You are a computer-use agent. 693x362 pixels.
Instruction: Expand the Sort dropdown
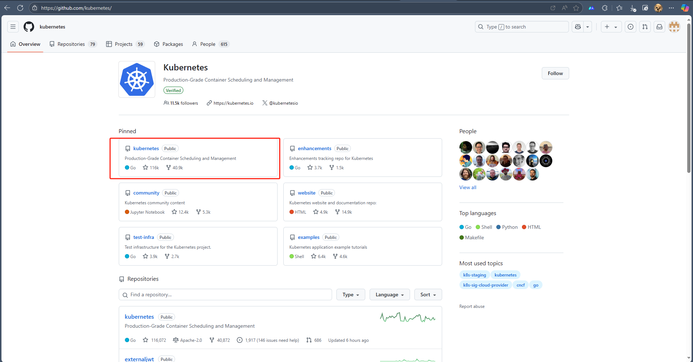428,295
